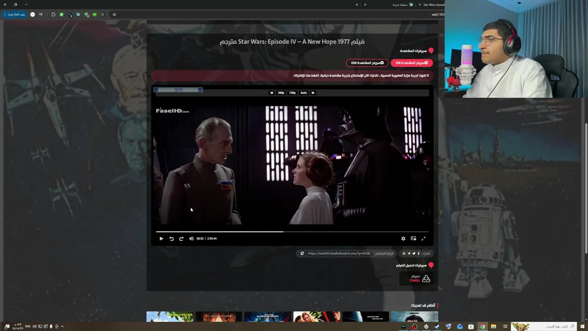Click the short URL web110.faselhd1watch.one field

(x=339, y=253)
